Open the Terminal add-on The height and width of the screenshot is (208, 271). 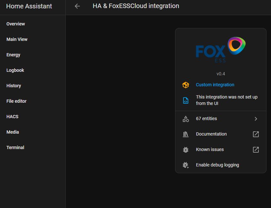click(x=15, y=147)
